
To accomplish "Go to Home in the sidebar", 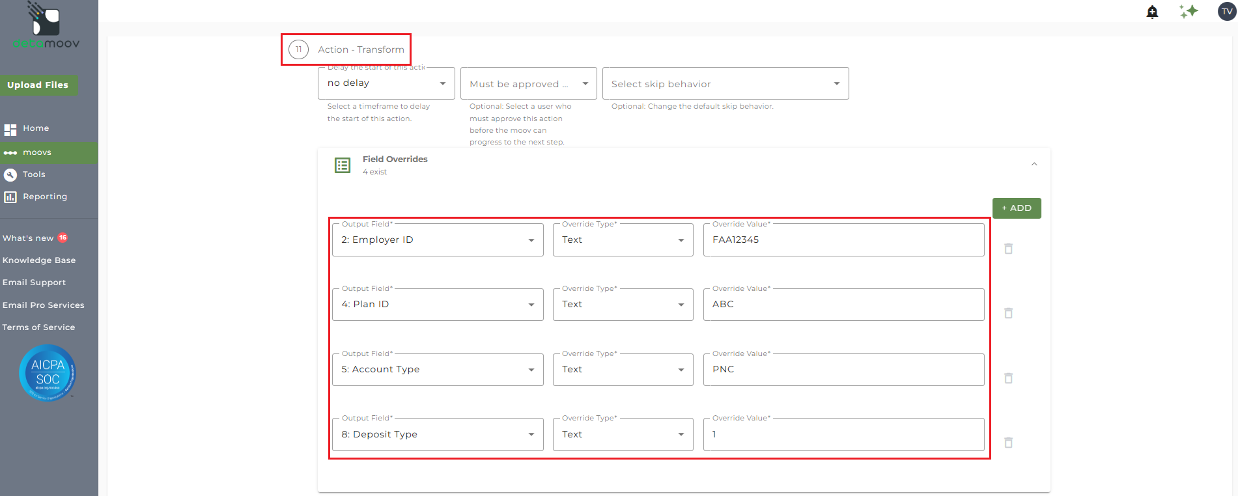I will (35, 128).
